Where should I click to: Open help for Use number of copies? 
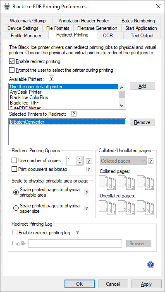pos(89,161)
